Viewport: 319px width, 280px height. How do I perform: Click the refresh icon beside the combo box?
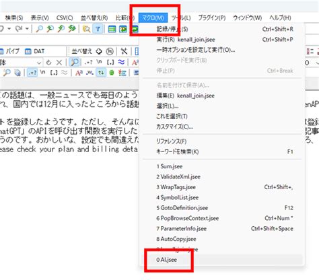(48, 63)
